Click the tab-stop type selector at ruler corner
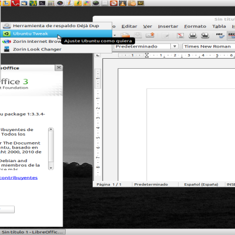 (x=98, y=55)
